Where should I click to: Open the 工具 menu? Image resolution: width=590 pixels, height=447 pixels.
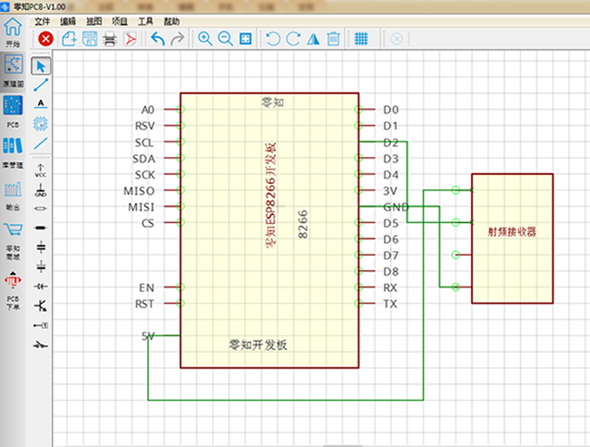tap(145, 22)
